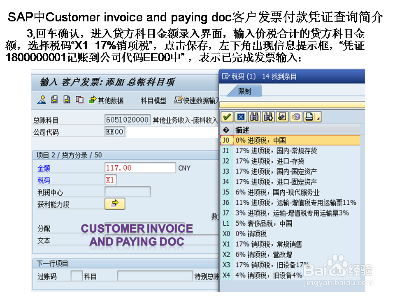Viewport: 395px width, 296px height.
Task: Click the next item icon
Action: [67, 100]
